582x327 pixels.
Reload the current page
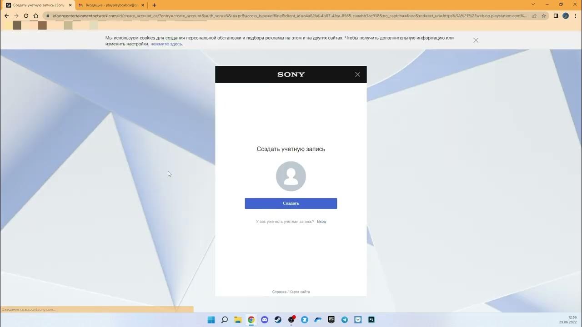click(26, 15)
